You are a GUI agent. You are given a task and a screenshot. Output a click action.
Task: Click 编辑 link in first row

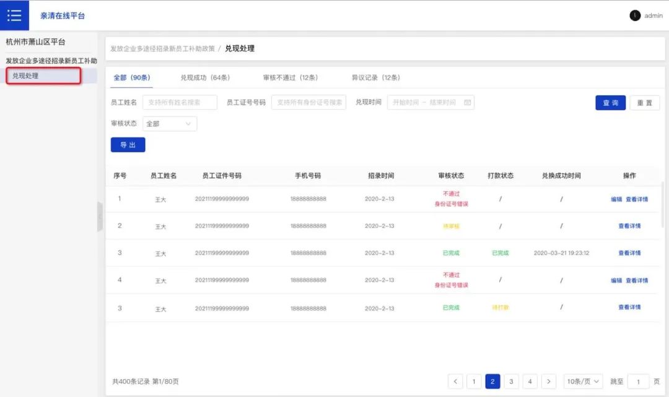616,199
